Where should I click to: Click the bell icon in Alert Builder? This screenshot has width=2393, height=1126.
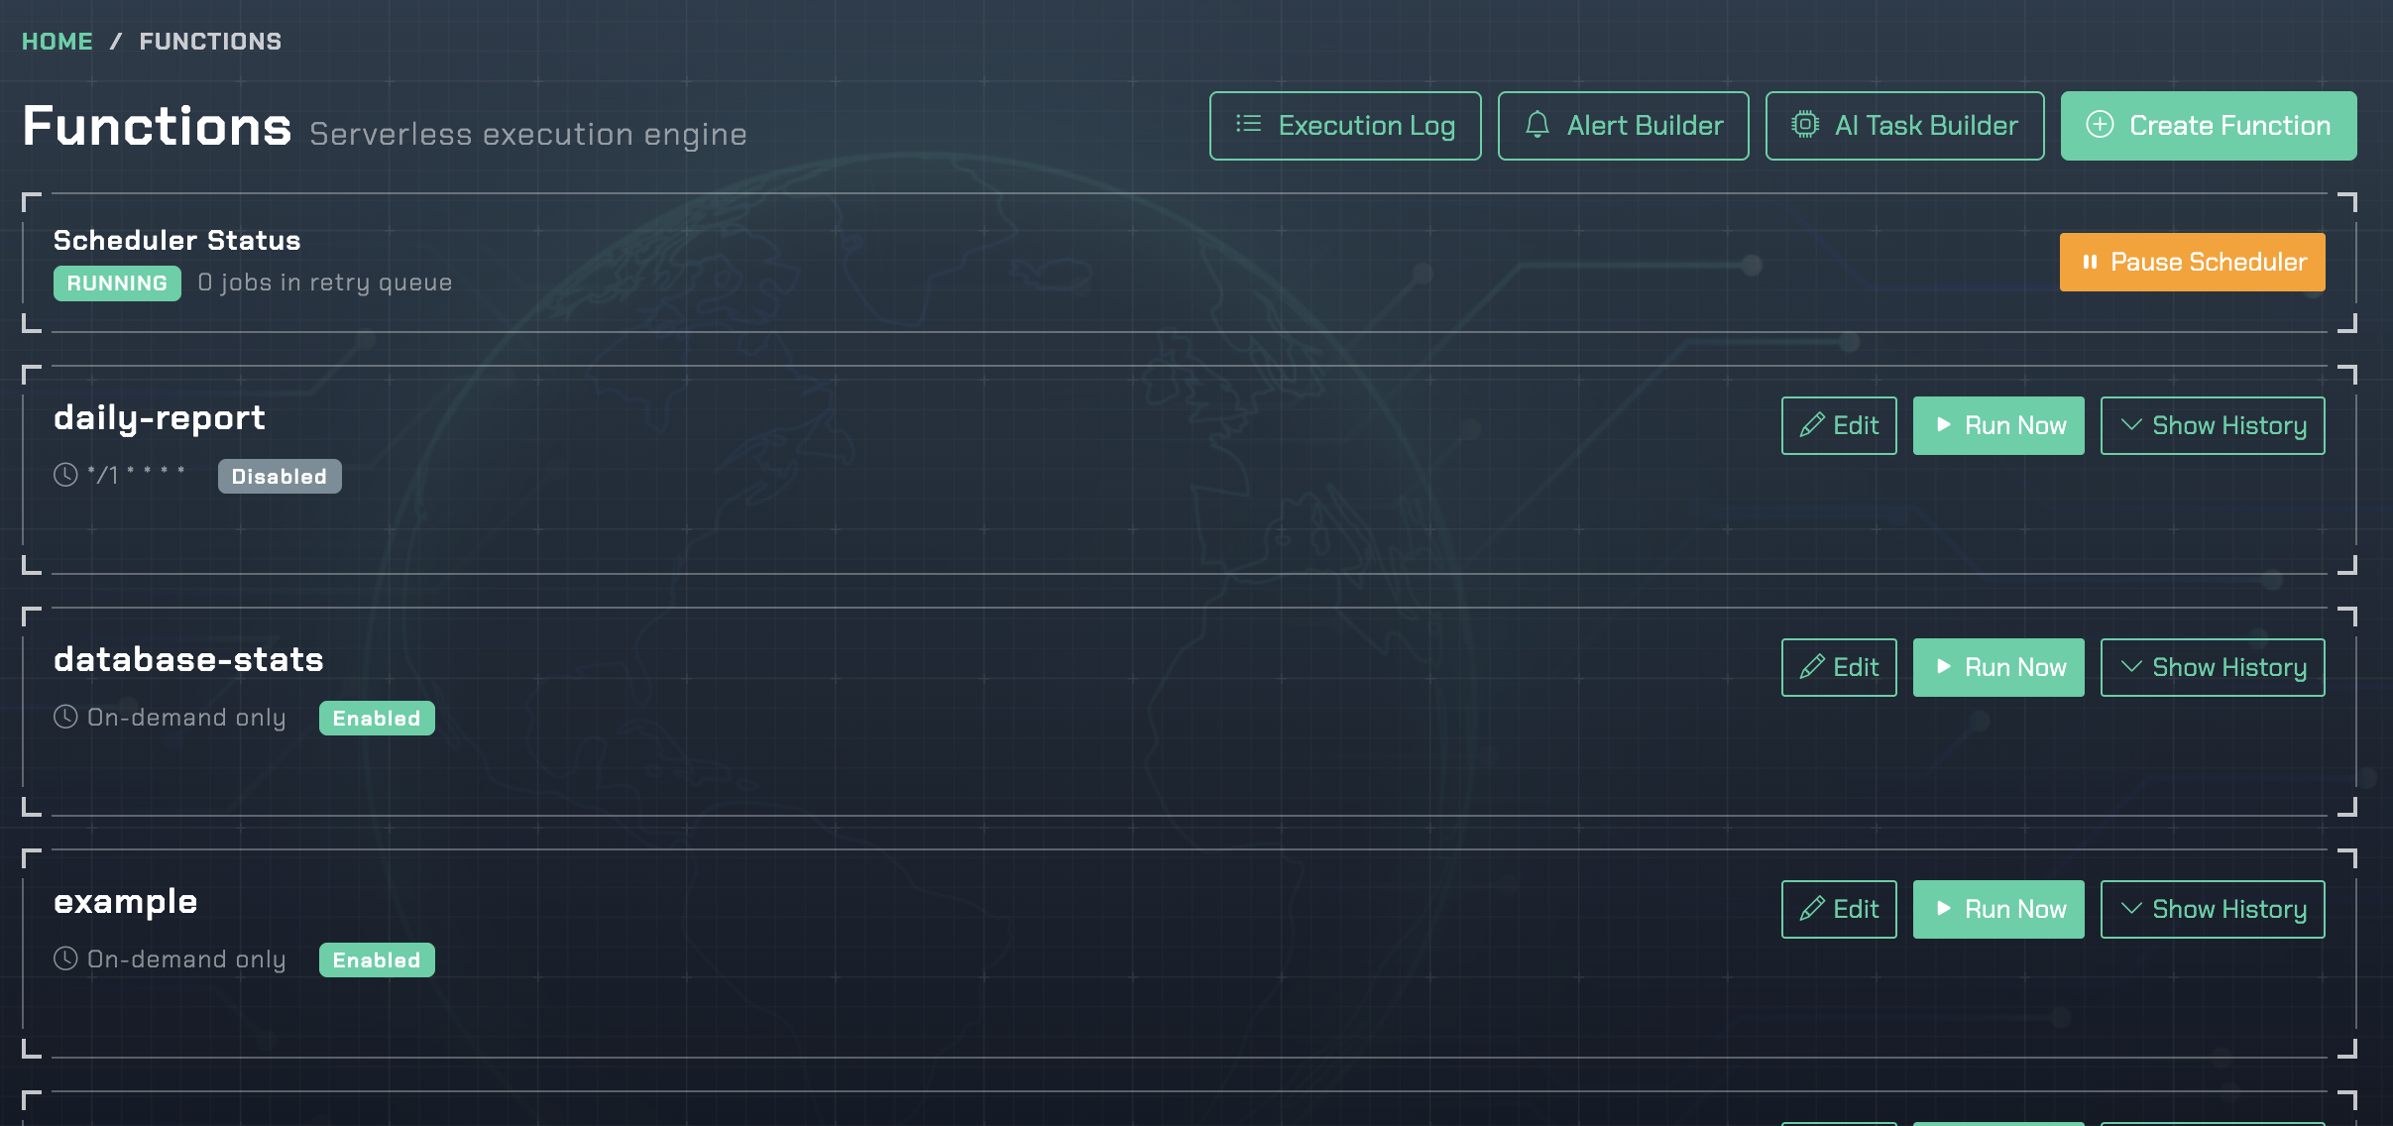coord(1537,125)
